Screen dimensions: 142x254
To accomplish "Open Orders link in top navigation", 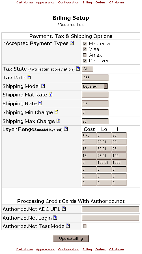I will [x=100, y=3].
